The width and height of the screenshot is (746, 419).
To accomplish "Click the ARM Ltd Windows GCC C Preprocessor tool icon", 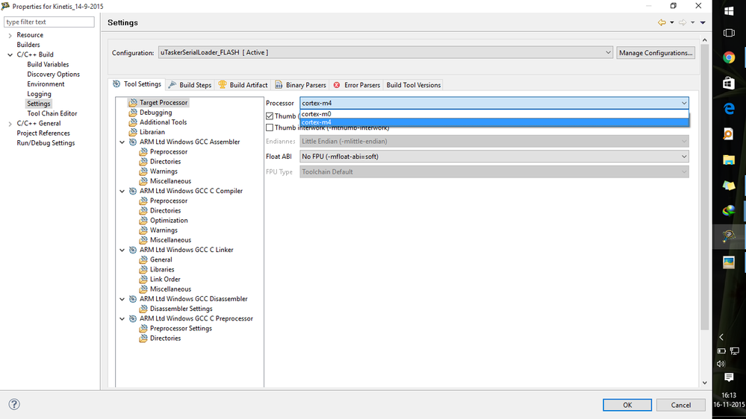I will 133,318.
